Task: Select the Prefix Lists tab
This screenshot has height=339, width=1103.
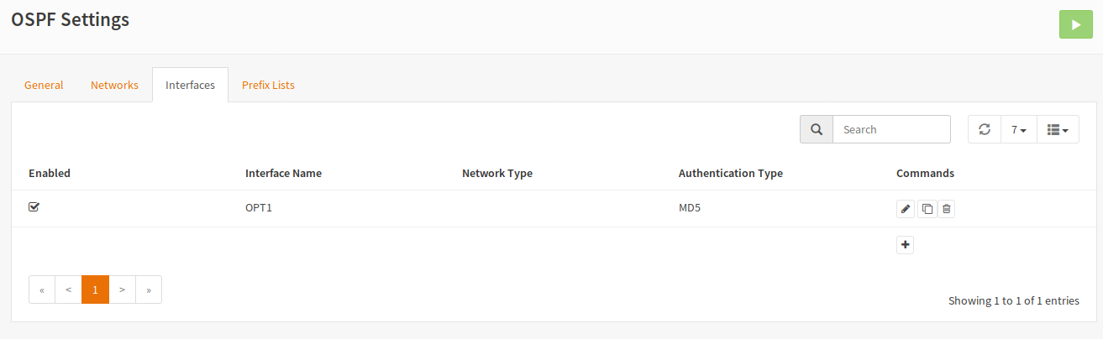Action: click(268, 85)
